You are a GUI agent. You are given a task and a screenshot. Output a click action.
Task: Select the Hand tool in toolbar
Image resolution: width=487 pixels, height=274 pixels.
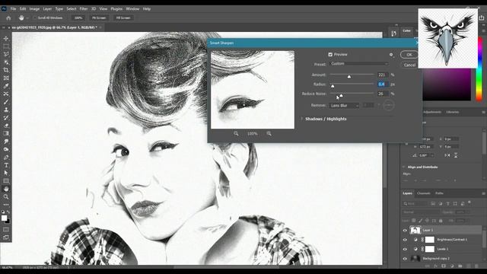[x=6, y=189]
